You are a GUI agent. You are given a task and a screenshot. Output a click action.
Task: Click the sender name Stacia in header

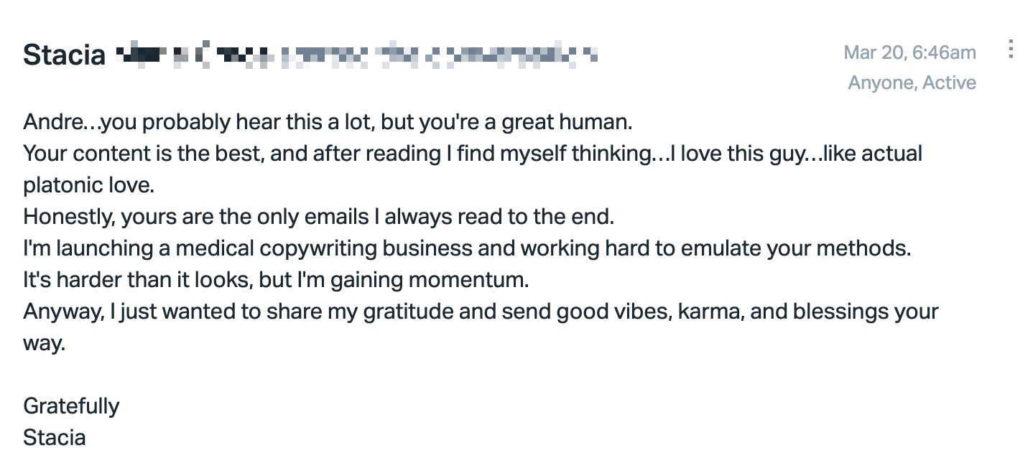[65, 54]
